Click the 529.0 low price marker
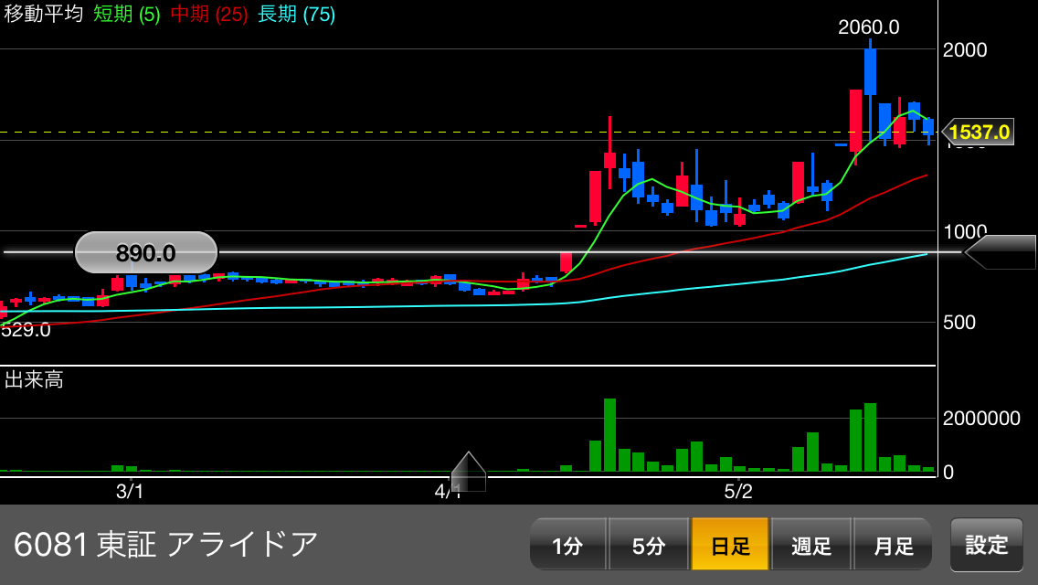Image resolution: width=1038 pixels, height=585 pixels. 26,330
